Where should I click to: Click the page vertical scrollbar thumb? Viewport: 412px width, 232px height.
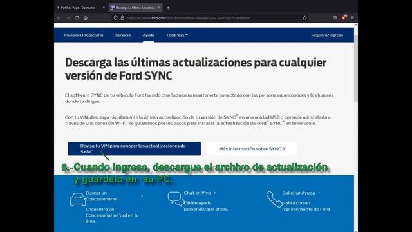pos(356,68)
